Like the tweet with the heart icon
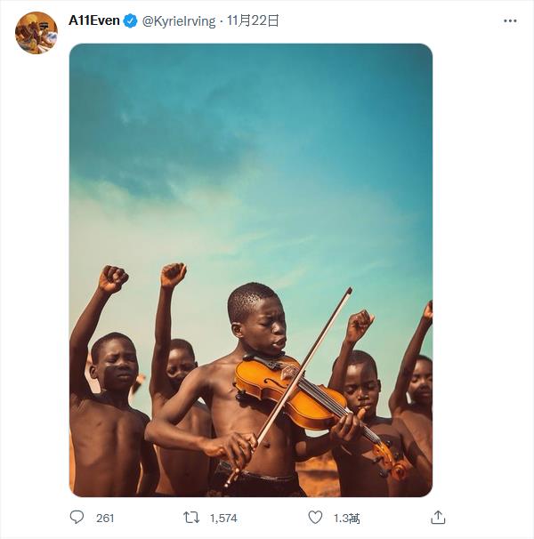 click(315, 517)
